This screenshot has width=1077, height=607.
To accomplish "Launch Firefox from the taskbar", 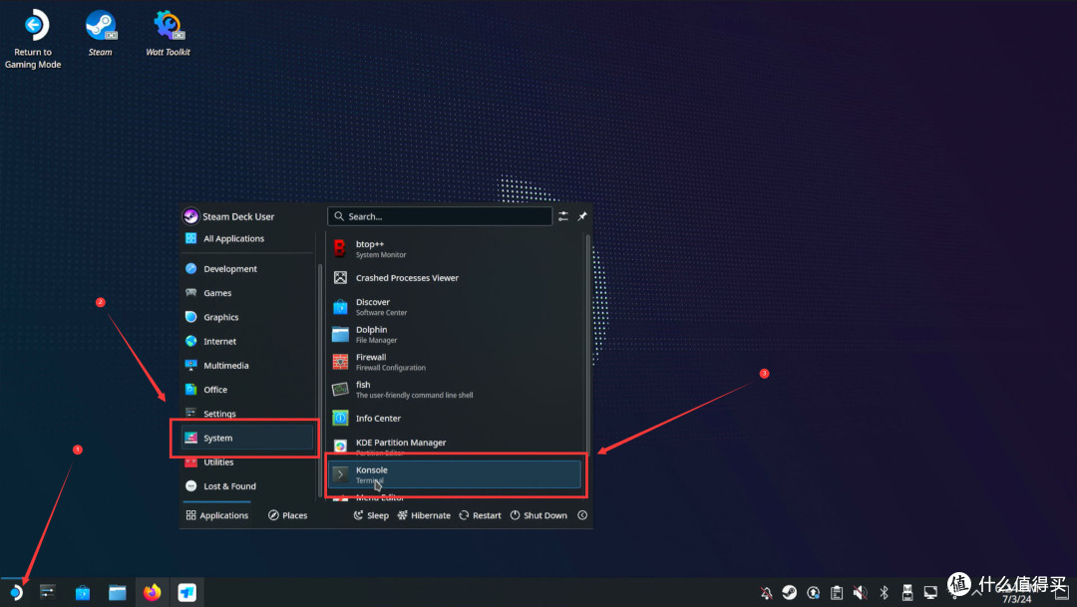I will [x=152, y=592].
